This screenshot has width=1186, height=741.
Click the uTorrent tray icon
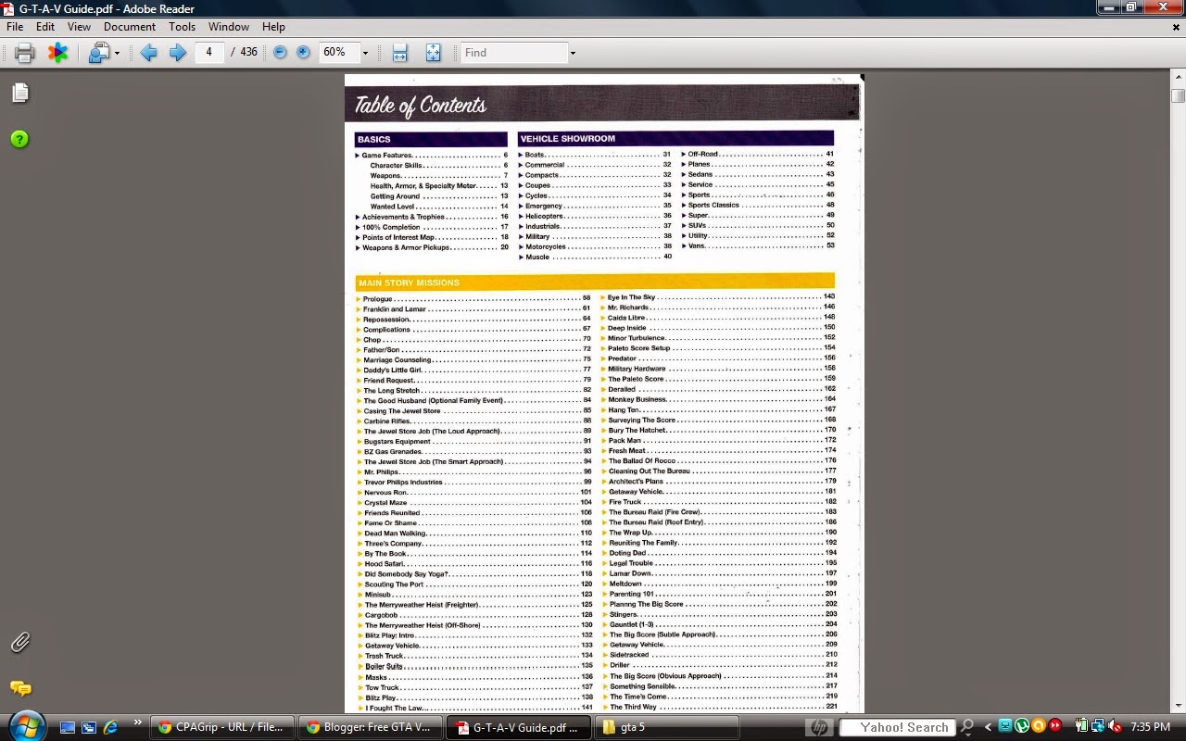(x=1022, y=727)
